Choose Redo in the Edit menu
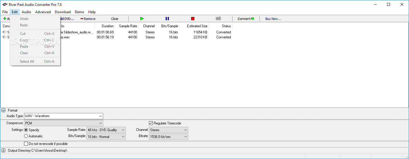409x159 pixels. tap(35, 25)
